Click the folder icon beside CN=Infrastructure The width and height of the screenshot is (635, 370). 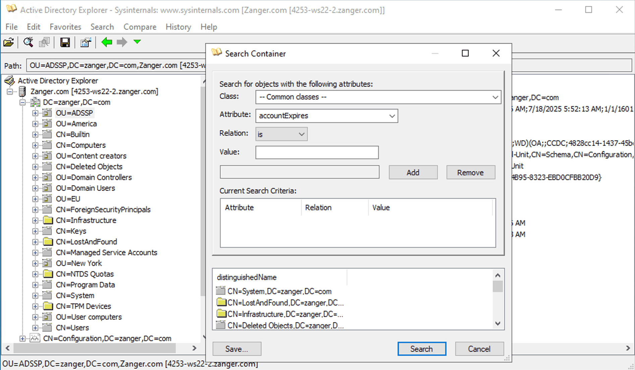[x=48, y=220]
